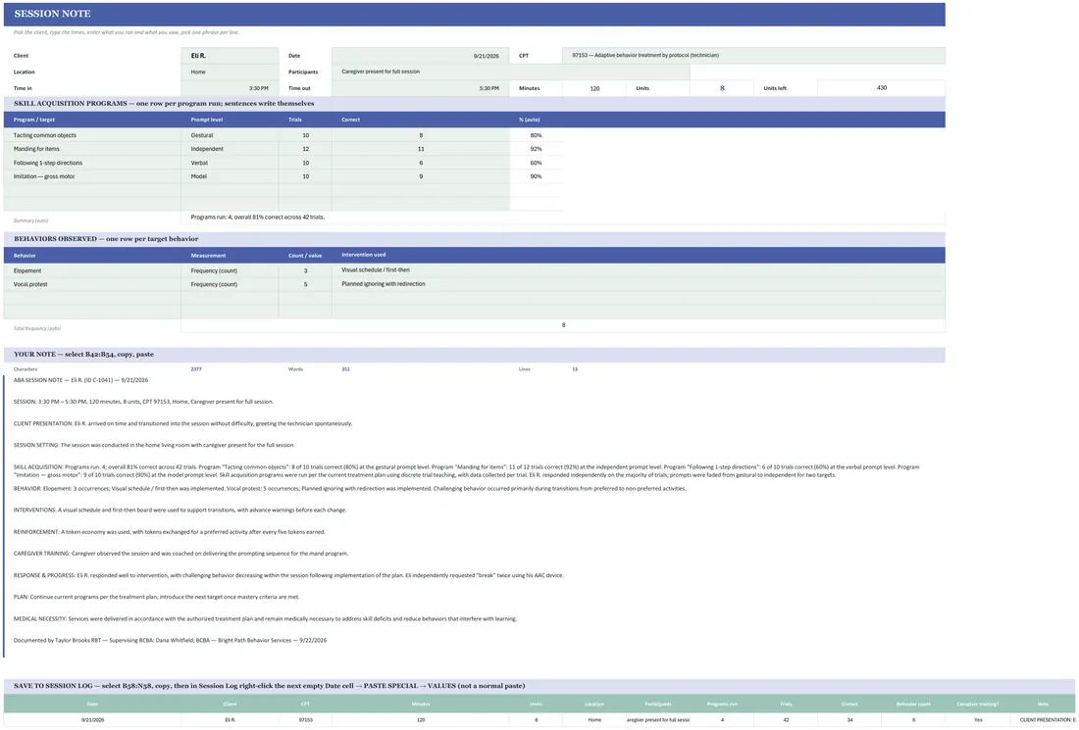Click the blue Units value 8 beside Minutes

(x=722, y=88)
